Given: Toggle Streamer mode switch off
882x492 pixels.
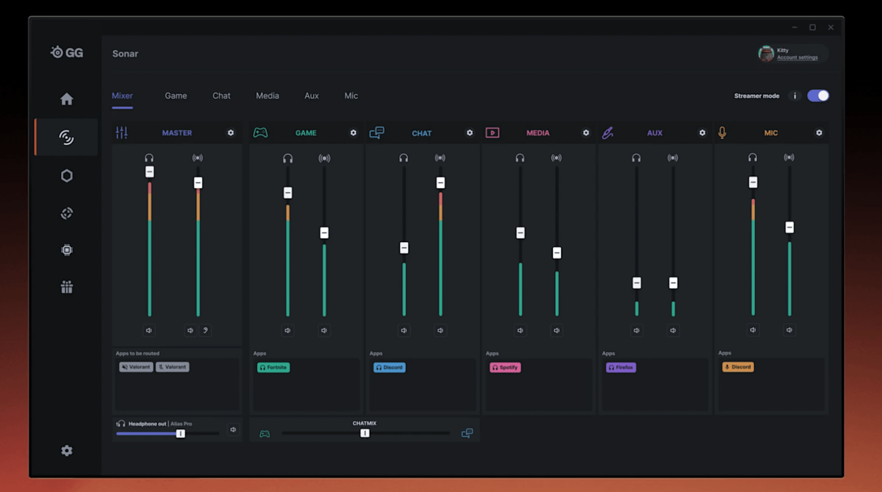Looking at the screenshot, I should (x=818, y=96).
